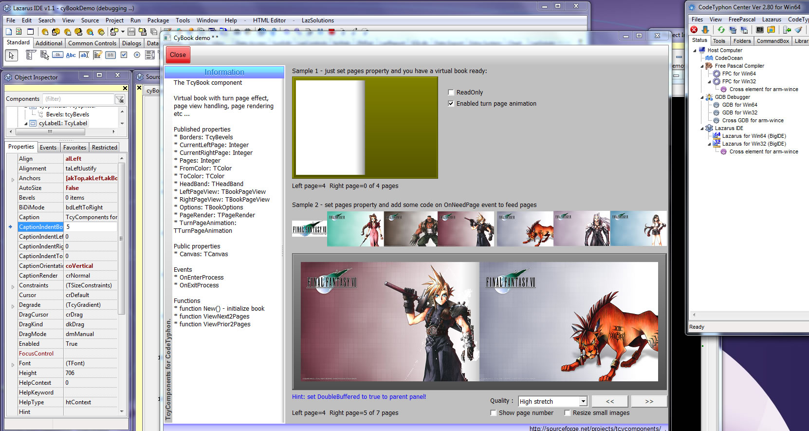Uncheck Enabled turn page animation

[x=451, y=103]
